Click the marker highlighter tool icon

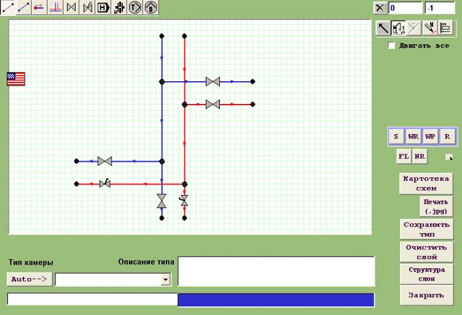pyautogui.click(x=430, y=28)
